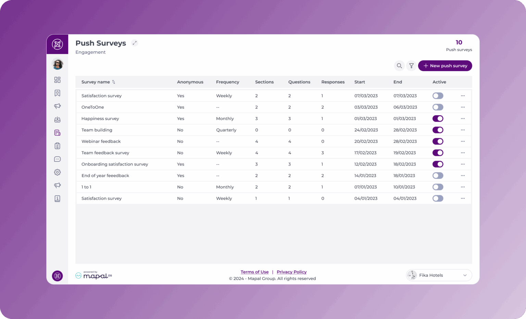Open the dashboard grid icon in sidebar
The image size is (526, 319).
pos(58,80)
